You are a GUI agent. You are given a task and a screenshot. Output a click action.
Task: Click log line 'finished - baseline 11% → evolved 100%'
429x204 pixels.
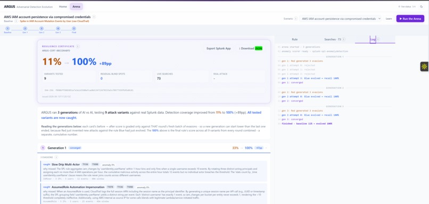click(307, 124)
